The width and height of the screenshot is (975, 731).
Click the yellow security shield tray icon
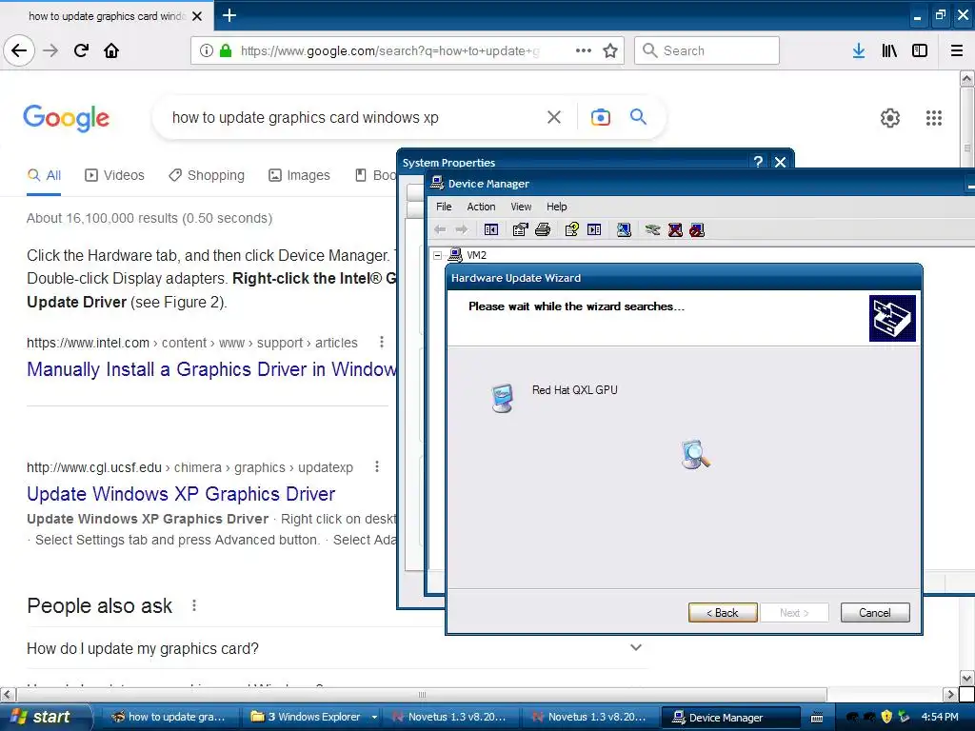tap(886, 717)
